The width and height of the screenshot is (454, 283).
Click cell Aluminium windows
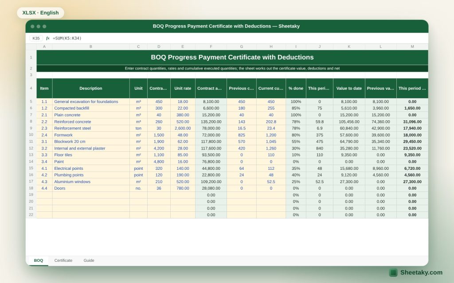[x=91, y=182]
